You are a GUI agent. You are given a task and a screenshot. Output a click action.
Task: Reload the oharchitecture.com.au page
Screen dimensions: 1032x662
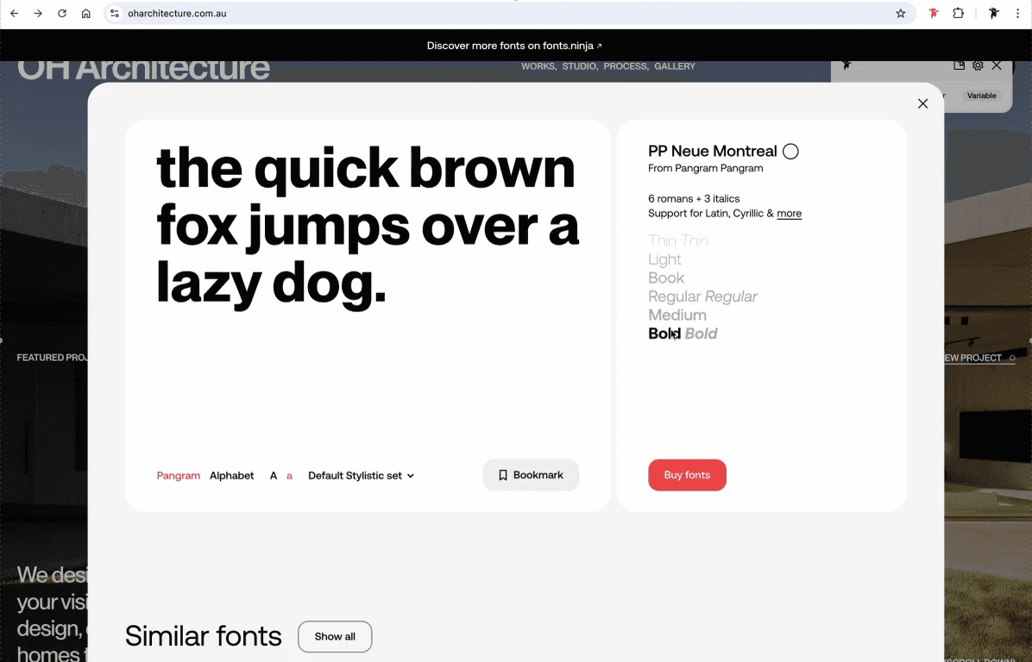click(62, 13)
